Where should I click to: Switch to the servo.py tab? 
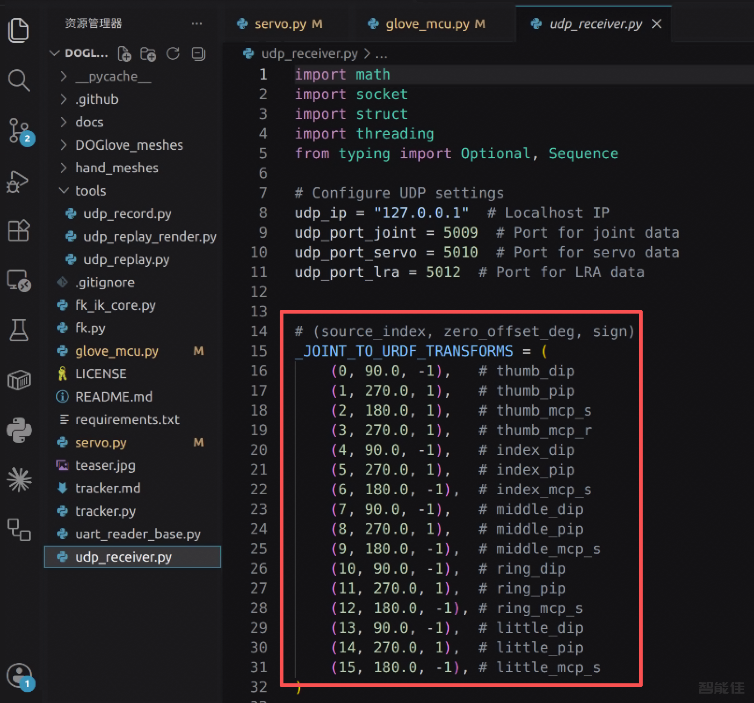(x=280, y=24)
